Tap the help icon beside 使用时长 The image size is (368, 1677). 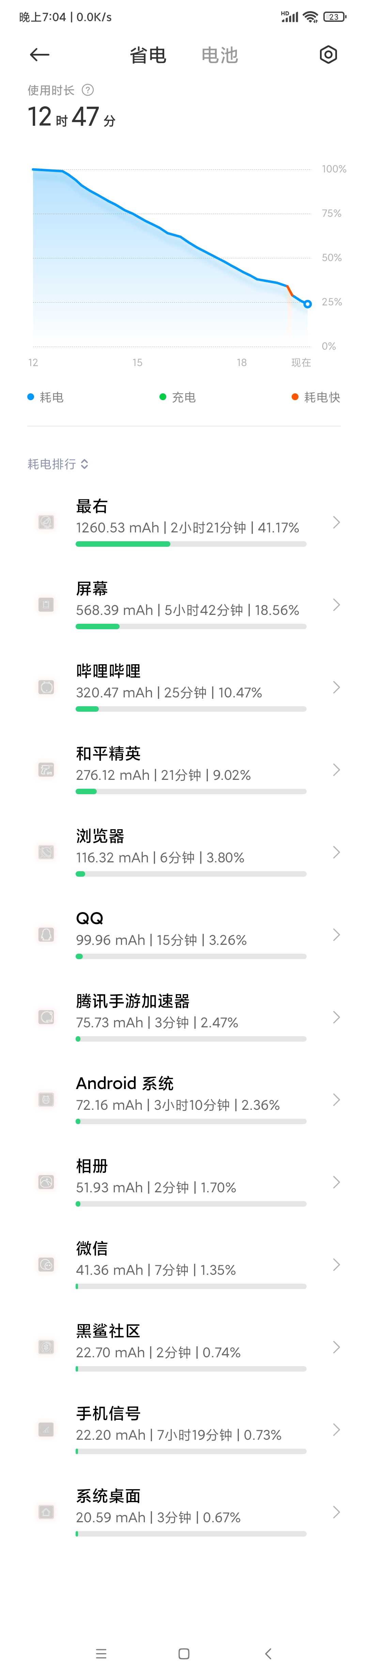[x=88, y=90]
